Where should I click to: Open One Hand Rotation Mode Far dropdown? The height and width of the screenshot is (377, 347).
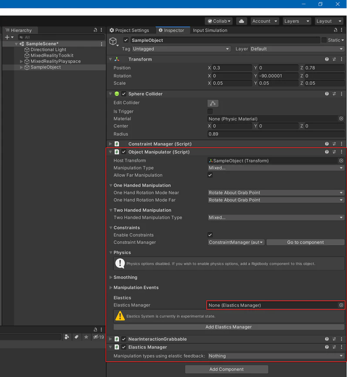[x=276, y=200]
